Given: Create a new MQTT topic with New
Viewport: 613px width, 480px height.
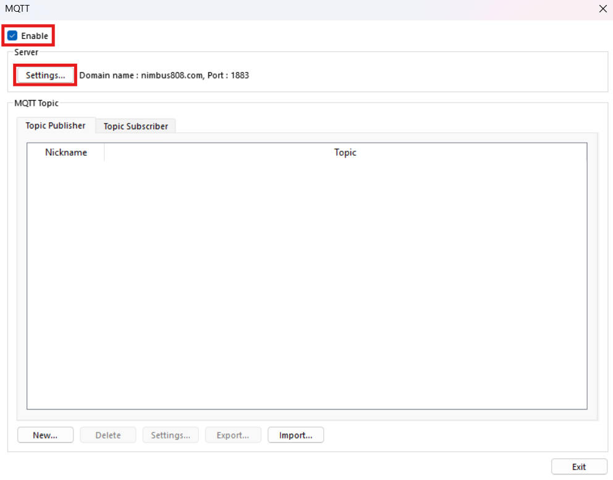Looking at the screenshot, I should pos(45,435).
